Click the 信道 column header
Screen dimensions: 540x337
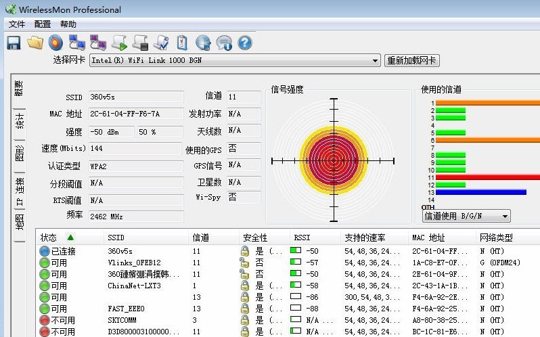214,238
